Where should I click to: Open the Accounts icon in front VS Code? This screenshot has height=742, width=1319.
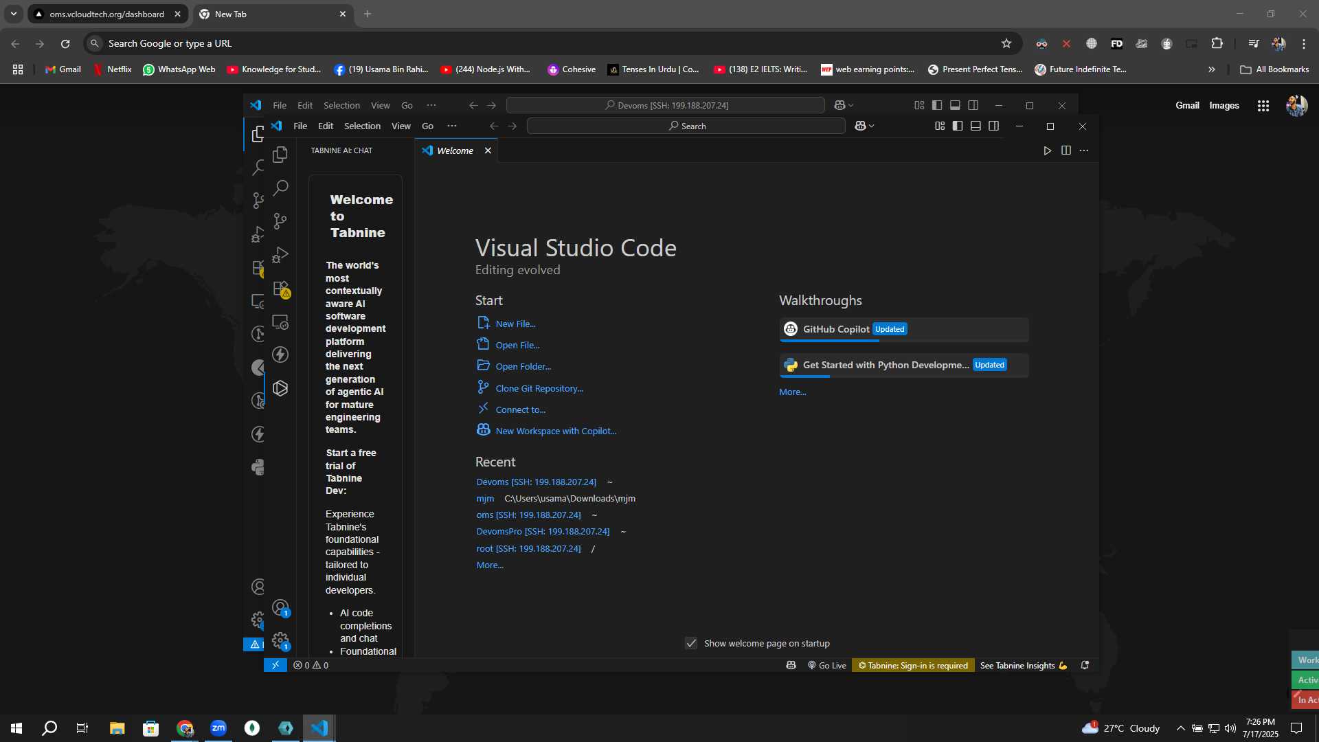[x=280, y=608]
